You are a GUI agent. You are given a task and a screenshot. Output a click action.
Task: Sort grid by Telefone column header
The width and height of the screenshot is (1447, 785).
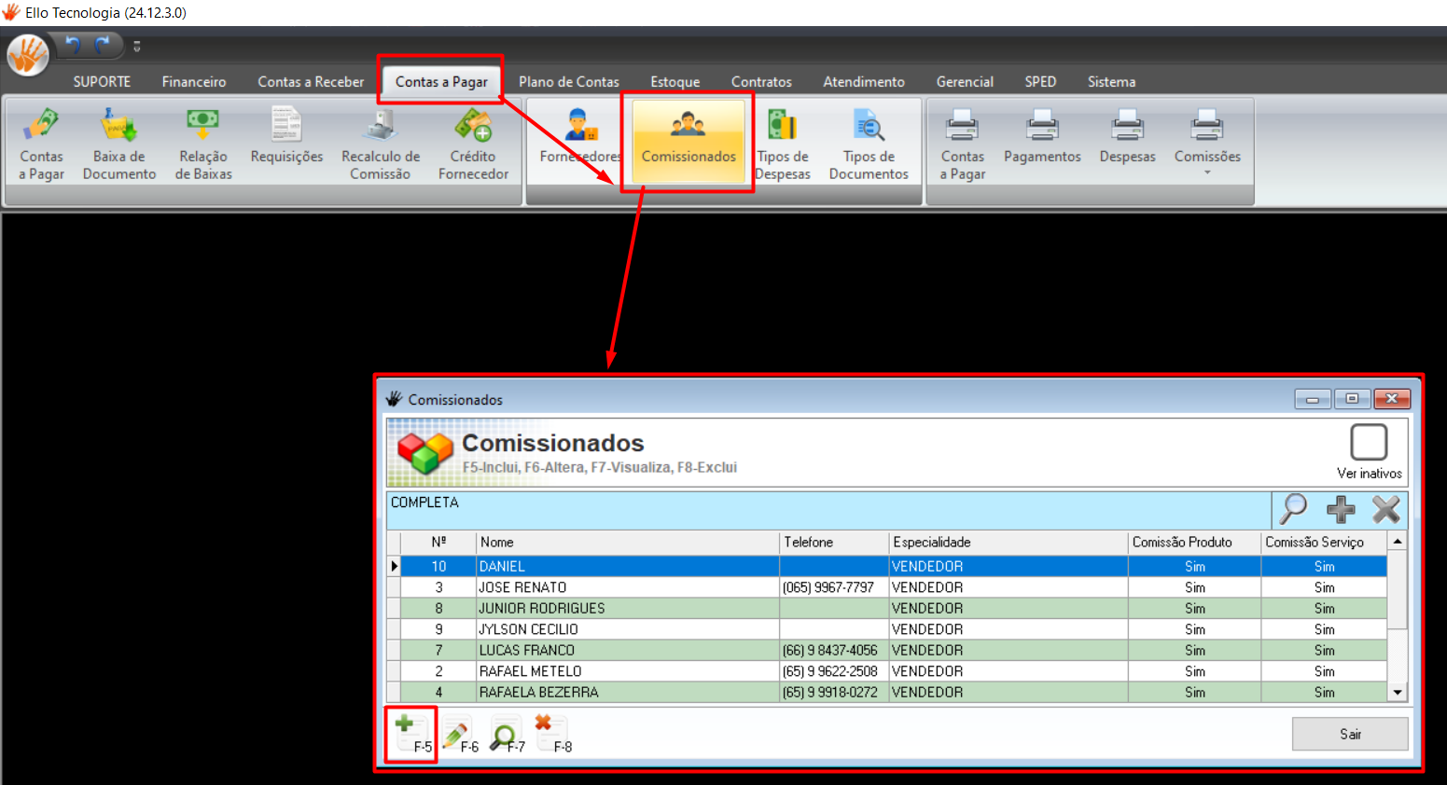(x=834, y=543)
